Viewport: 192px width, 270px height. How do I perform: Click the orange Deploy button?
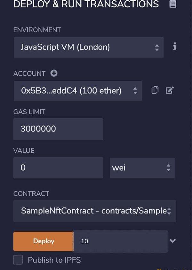(x=44, y=241)
